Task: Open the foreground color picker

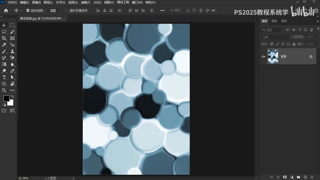Action: coord(6,98)
